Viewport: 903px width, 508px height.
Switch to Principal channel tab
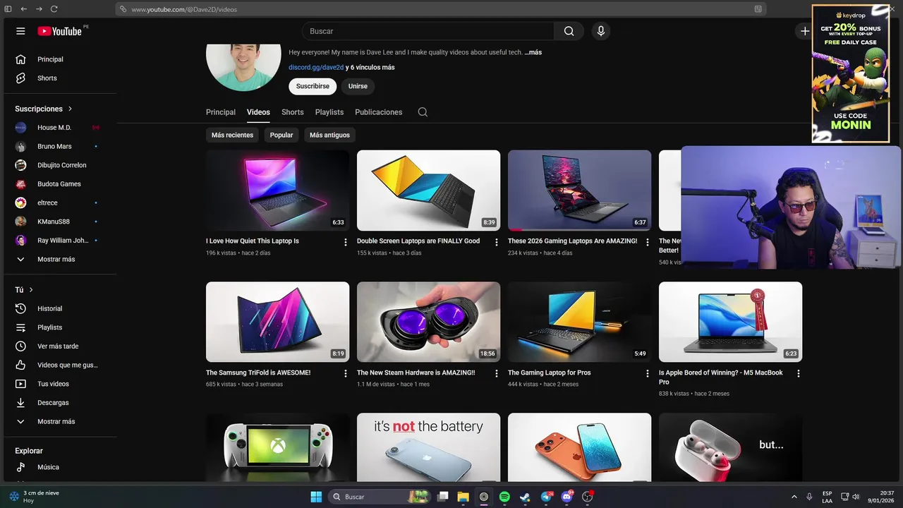coord(221,112)
